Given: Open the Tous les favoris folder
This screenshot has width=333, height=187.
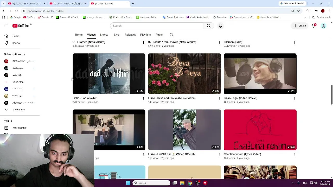Looking at the screenshot, I should pos(321,17).
